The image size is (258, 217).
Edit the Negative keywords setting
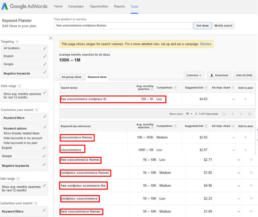[44, 72]
